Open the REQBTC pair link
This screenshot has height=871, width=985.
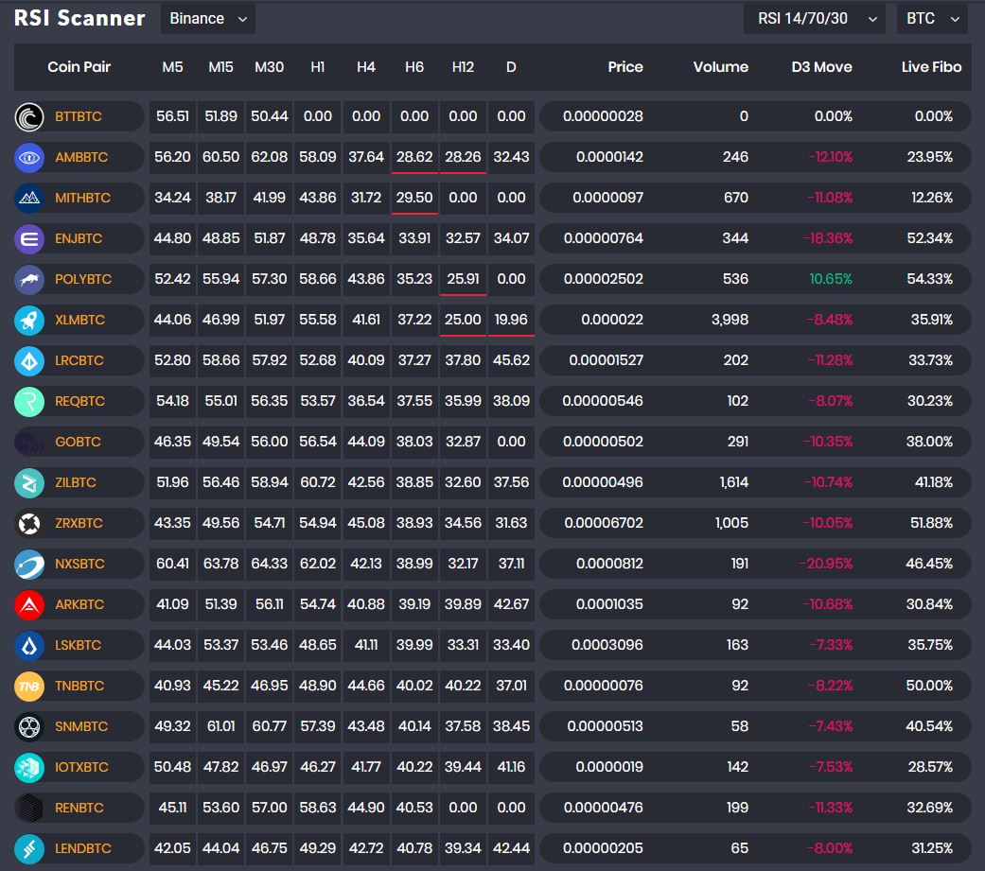point(79,401)
